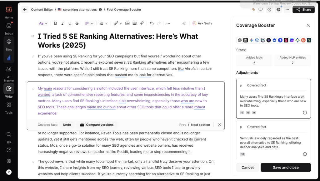
Task: Click the ChatGPT source icon in Coverage Booster
Action: 240,40
